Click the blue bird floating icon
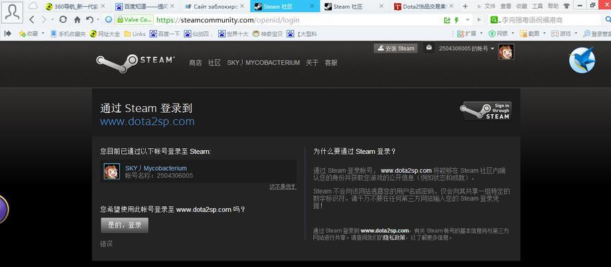Screen dimensions: 611x267 [x=582, y=60]
